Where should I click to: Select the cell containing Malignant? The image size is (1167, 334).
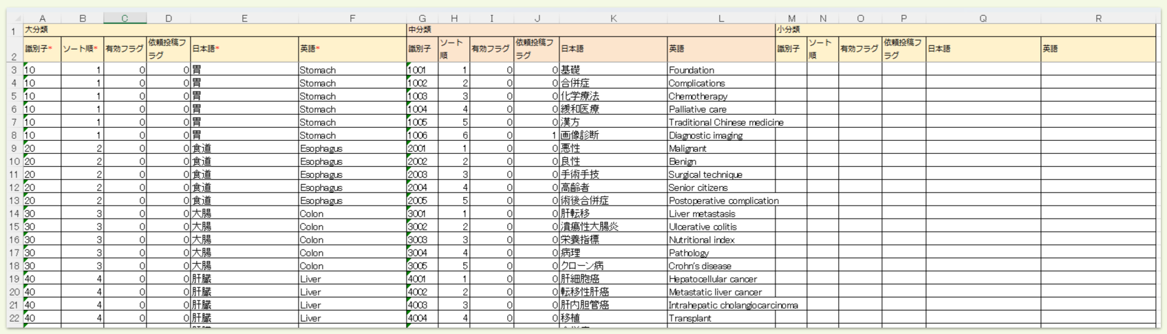pos(721,148)
